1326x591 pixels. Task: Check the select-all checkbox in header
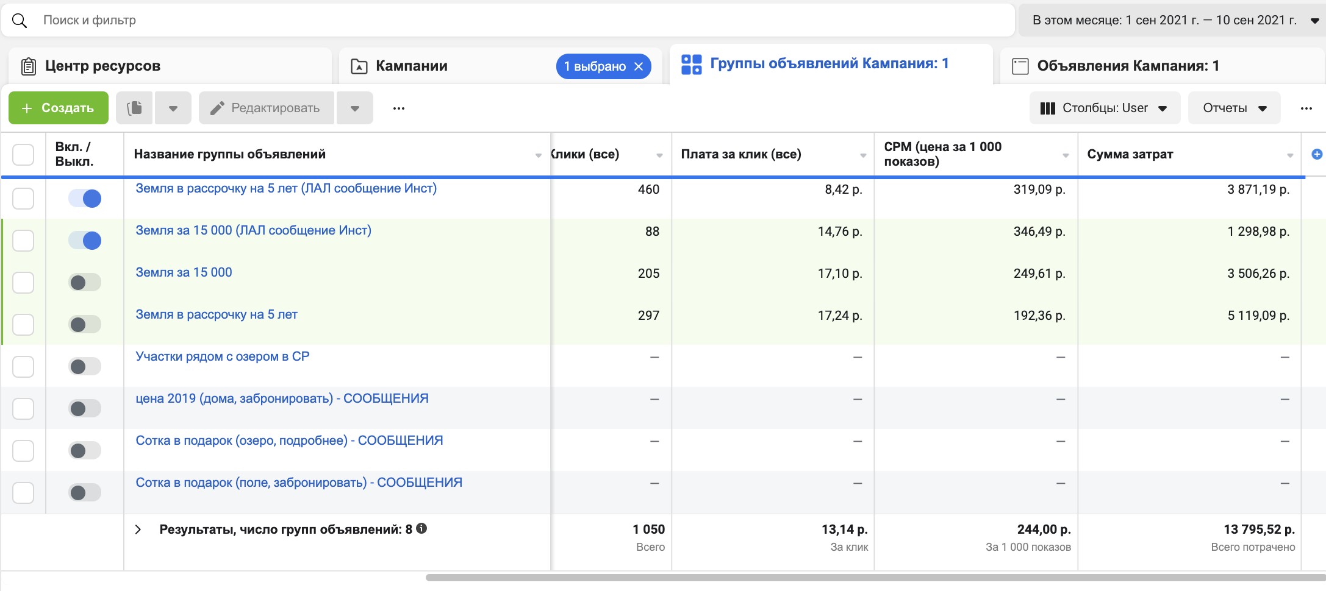click(23, 155)
